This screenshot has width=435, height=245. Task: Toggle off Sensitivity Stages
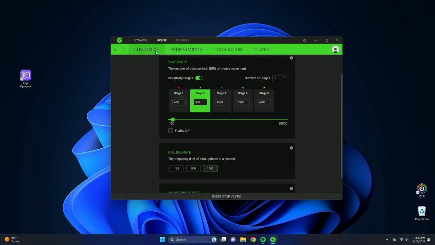click(199, 78)
